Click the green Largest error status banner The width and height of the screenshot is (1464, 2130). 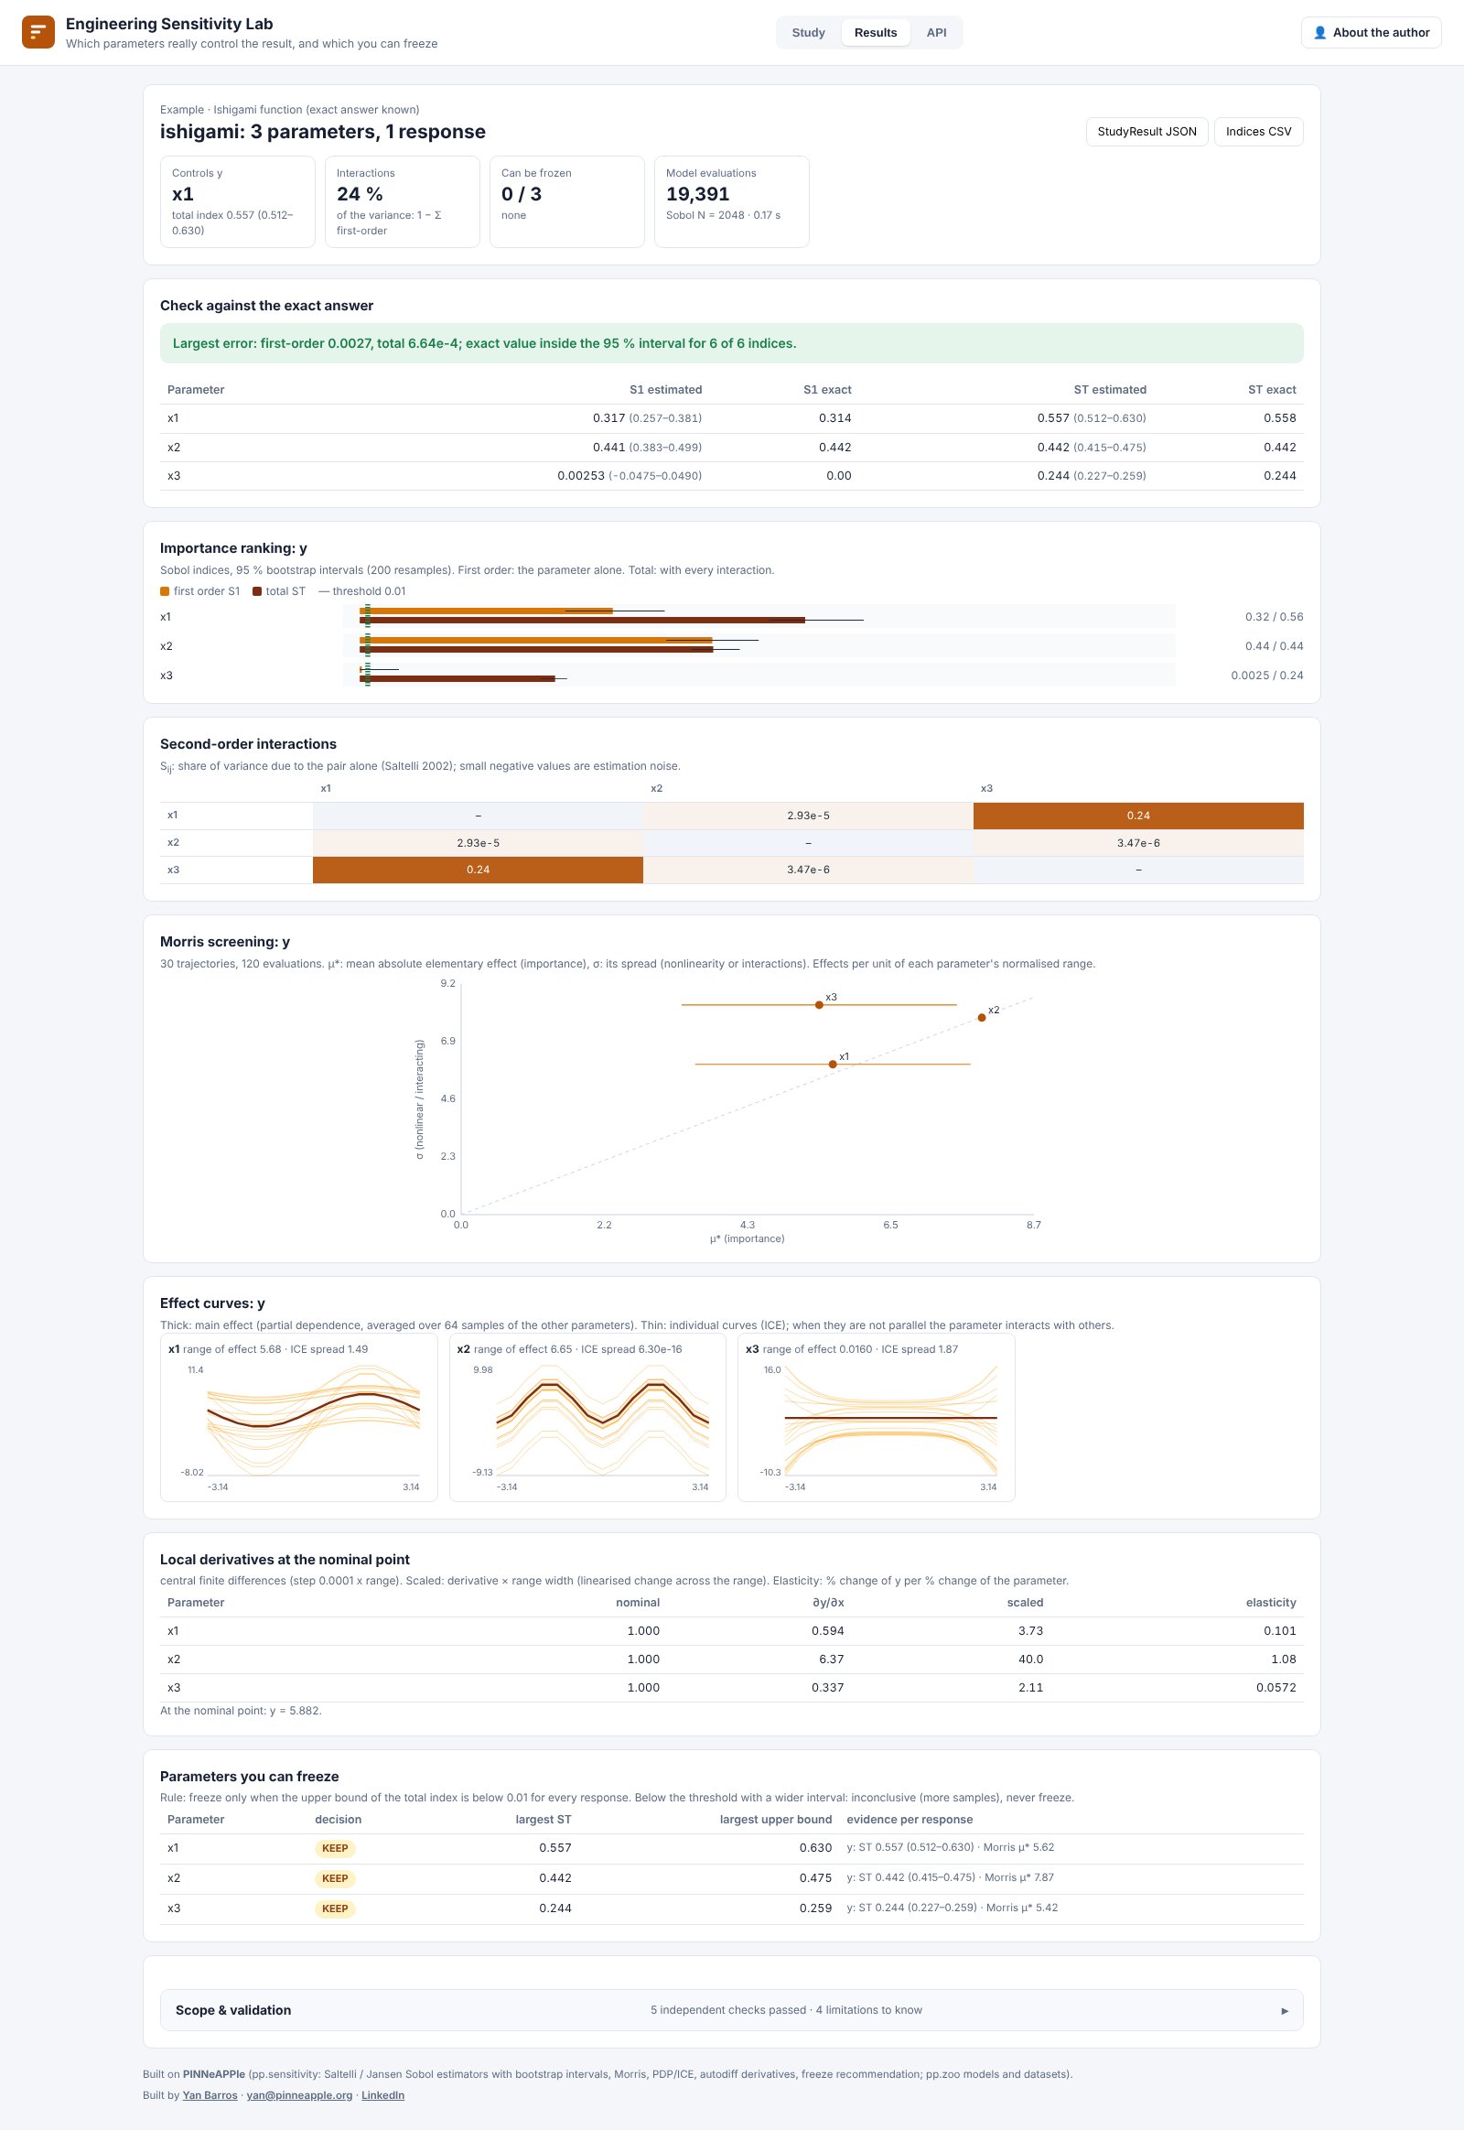pos(731,343)
